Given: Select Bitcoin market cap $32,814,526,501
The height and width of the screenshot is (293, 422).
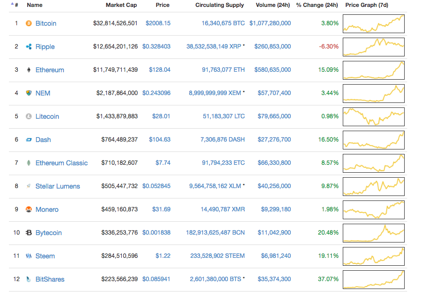Looking at the screenshot, I should [x=115, y=23].
